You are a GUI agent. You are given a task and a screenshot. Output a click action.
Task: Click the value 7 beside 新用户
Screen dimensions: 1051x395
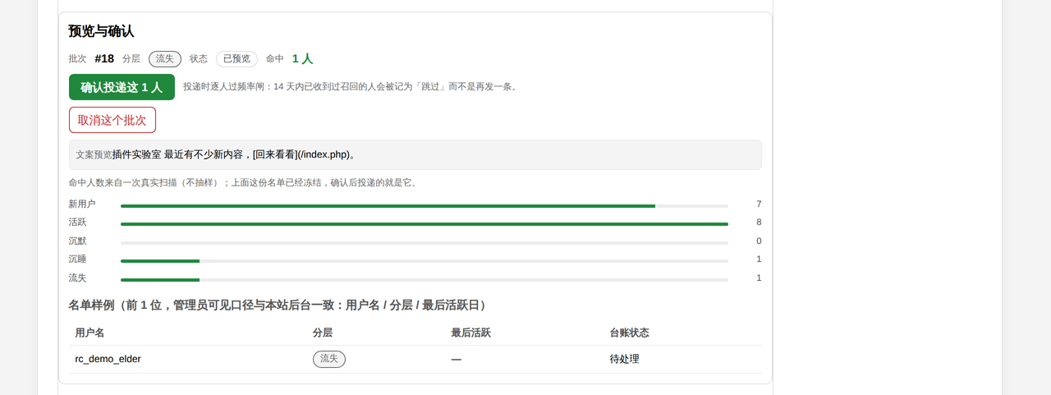759,204
